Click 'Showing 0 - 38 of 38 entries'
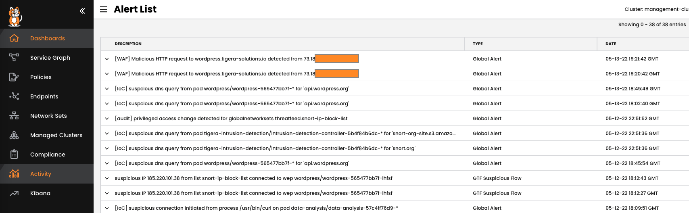The height and width of the screenshot is (213, 689). [x=652, y=25]
